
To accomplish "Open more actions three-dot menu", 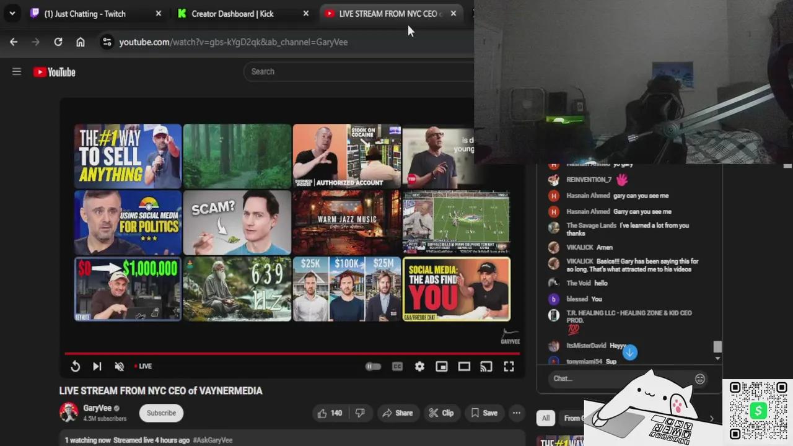I will click(x=516, y=413).
